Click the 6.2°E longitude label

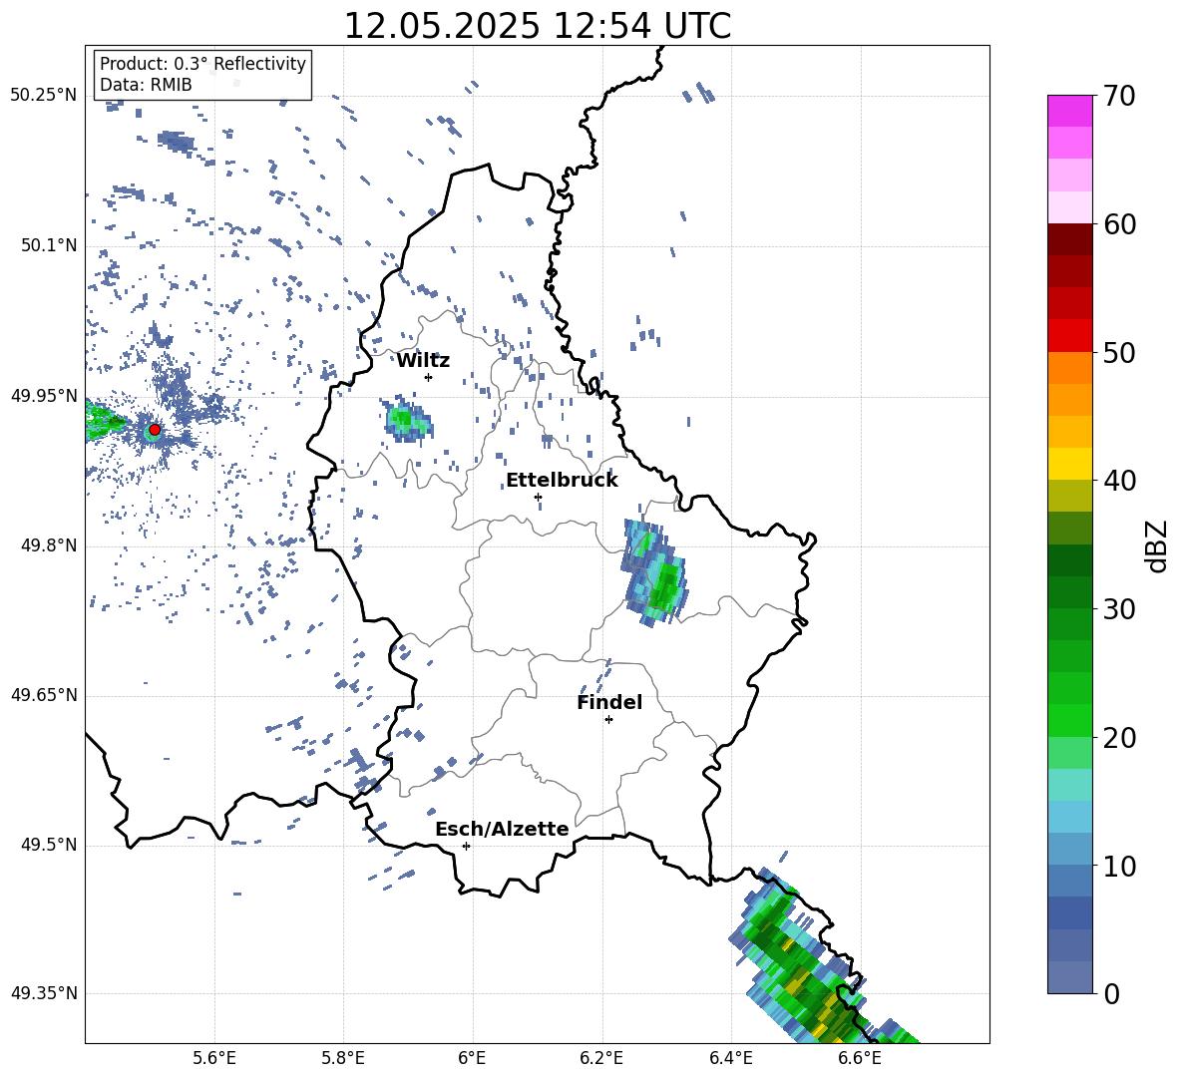point(601,1058)
